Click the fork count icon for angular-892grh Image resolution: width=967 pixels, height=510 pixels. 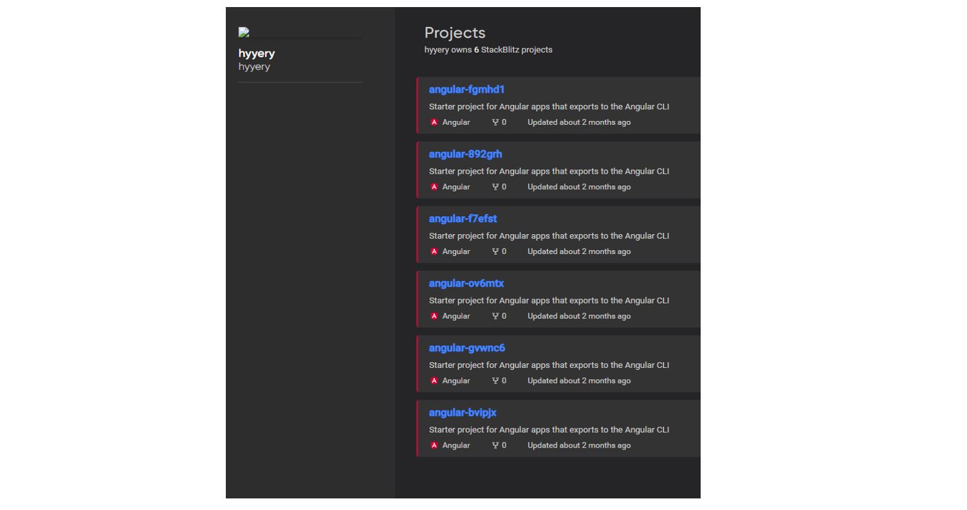495,187
